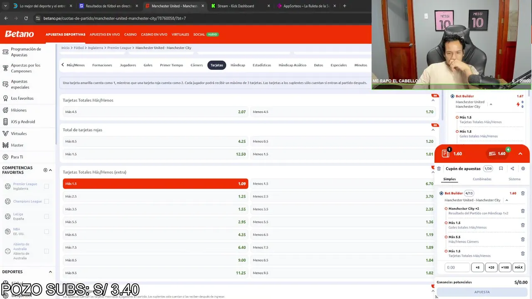
Task: Check the Champions League checkbox
Action: tap(47, 201)
